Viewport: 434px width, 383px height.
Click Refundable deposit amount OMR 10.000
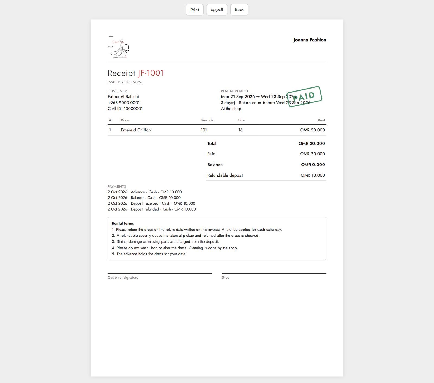click(313, 175)
